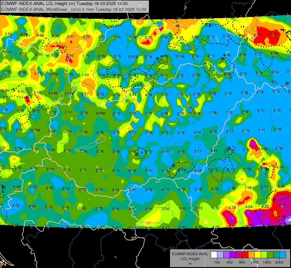Click legend label ECMWF-INDEX-ANAL

click(x=190, y=254)
